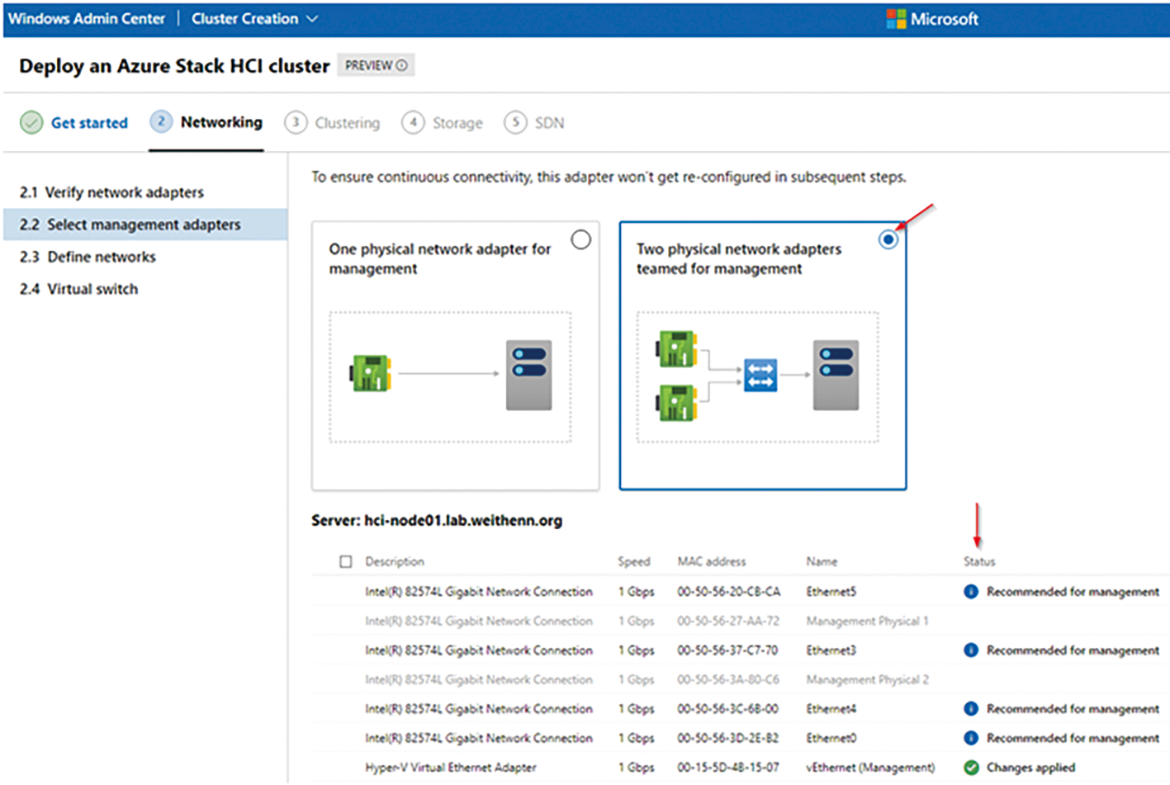
Task: Click the lower adapter icon in teamed diagram
Action: [677, 403]
